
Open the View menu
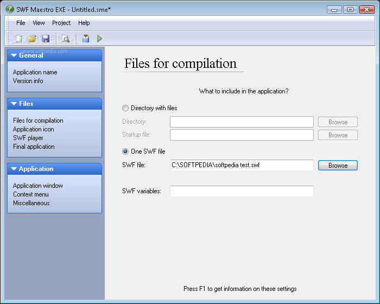pyautogui.click(x=39, y=23)
